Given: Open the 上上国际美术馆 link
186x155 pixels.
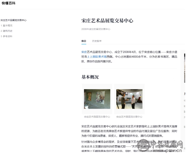Looking at the screenshot, I should [97, 57].
